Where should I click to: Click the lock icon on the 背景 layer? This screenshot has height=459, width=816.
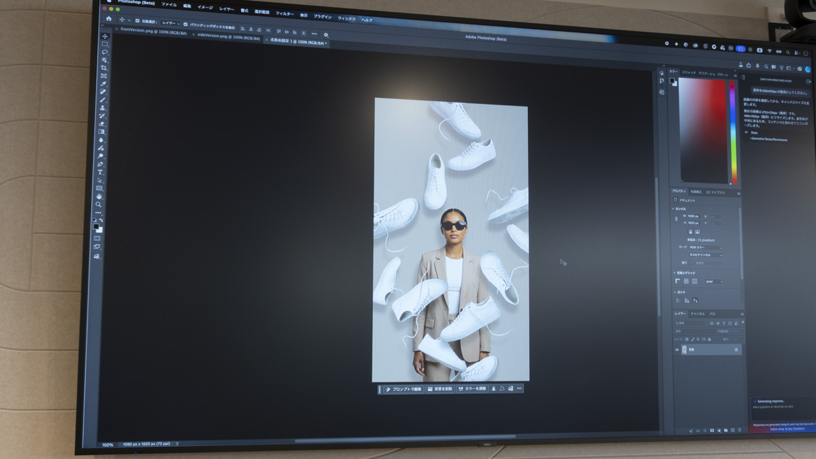coord(736,349)
